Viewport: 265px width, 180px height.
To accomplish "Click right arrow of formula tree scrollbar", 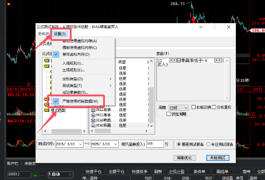I will tap(84, 131).
